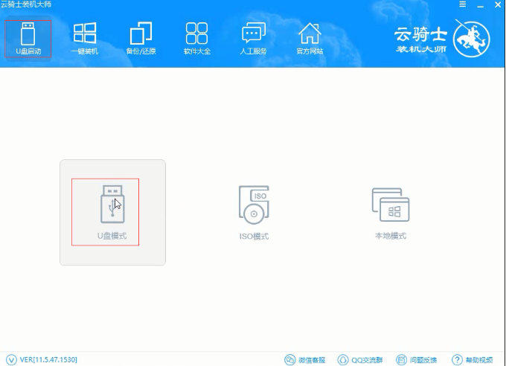
Task: Choose the 本地模式 windows icon
Action: coord(391,205)
